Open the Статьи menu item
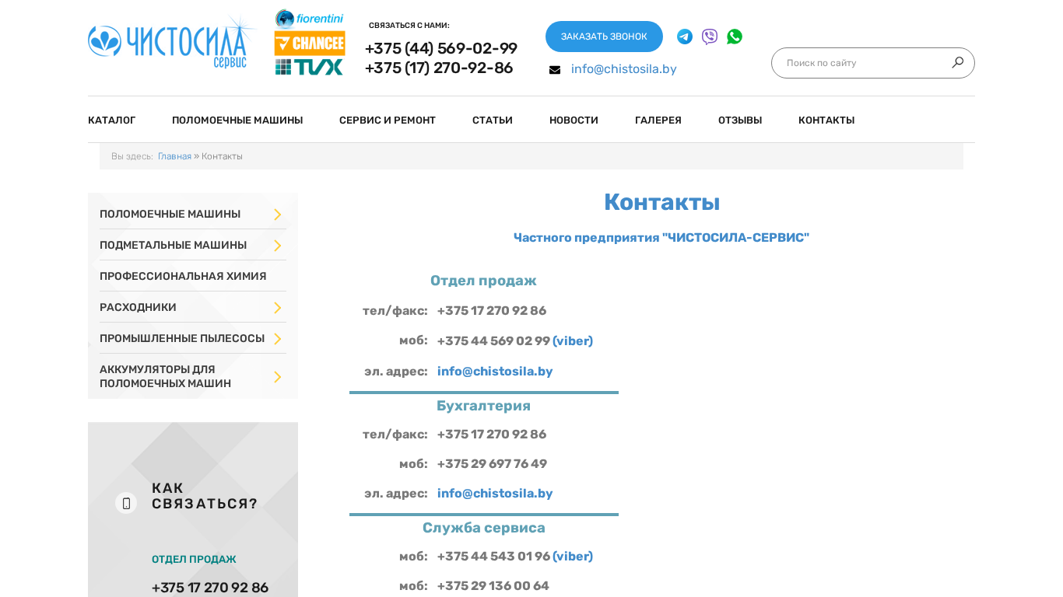The width and height of the screenshot is (1063, 597). click(493, 120)
